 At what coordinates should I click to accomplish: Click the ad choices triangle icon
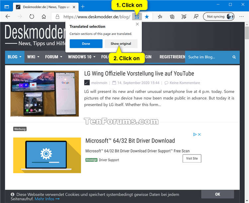coord(195,134)
